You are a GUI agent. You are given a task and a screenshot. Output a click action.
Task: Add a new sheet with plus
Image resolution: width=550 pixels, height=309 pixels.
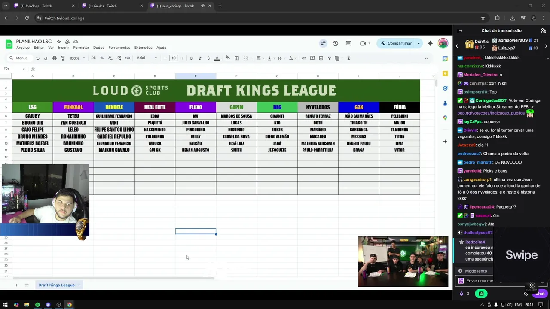pyautogui.click(x=16, y=285)
